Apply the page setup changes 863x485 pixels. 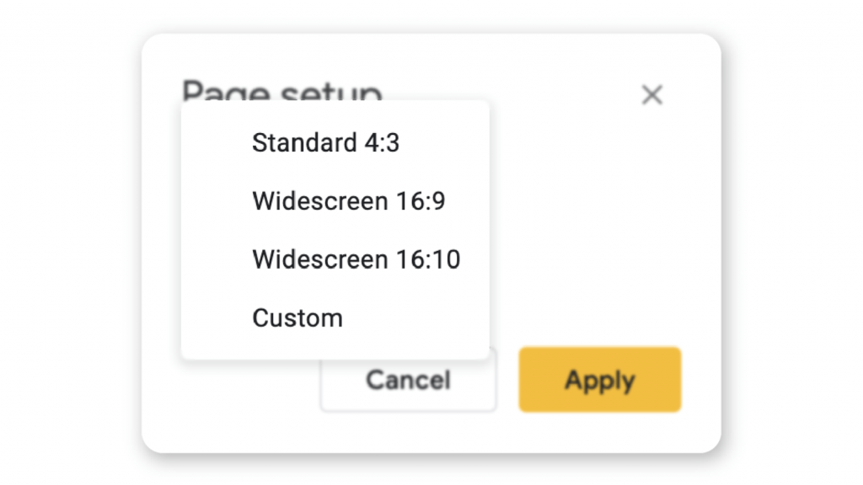point(599,380)
